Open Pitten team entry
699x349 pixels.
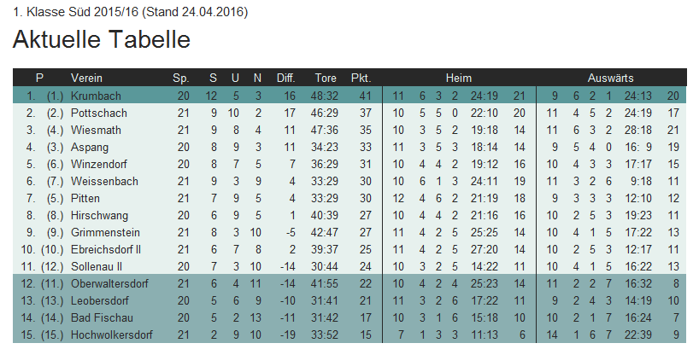point(86,198)
